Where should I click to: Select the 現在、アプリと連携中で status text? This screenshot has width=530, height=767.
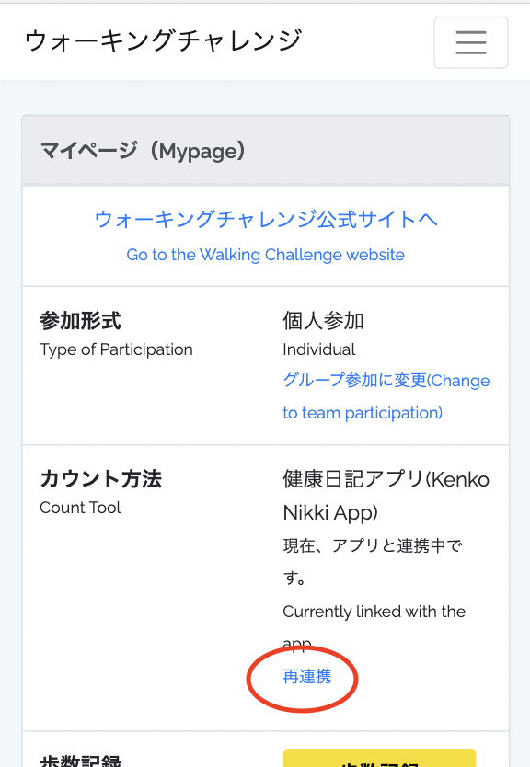373,546
